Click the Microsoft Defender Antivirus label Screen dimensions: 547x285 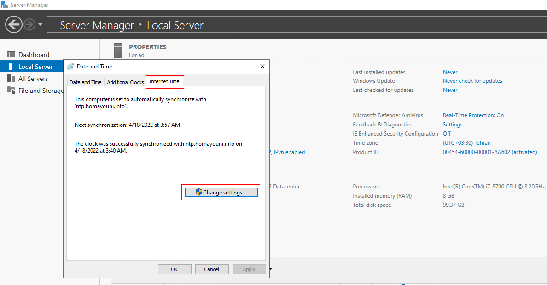coord(388,115)
